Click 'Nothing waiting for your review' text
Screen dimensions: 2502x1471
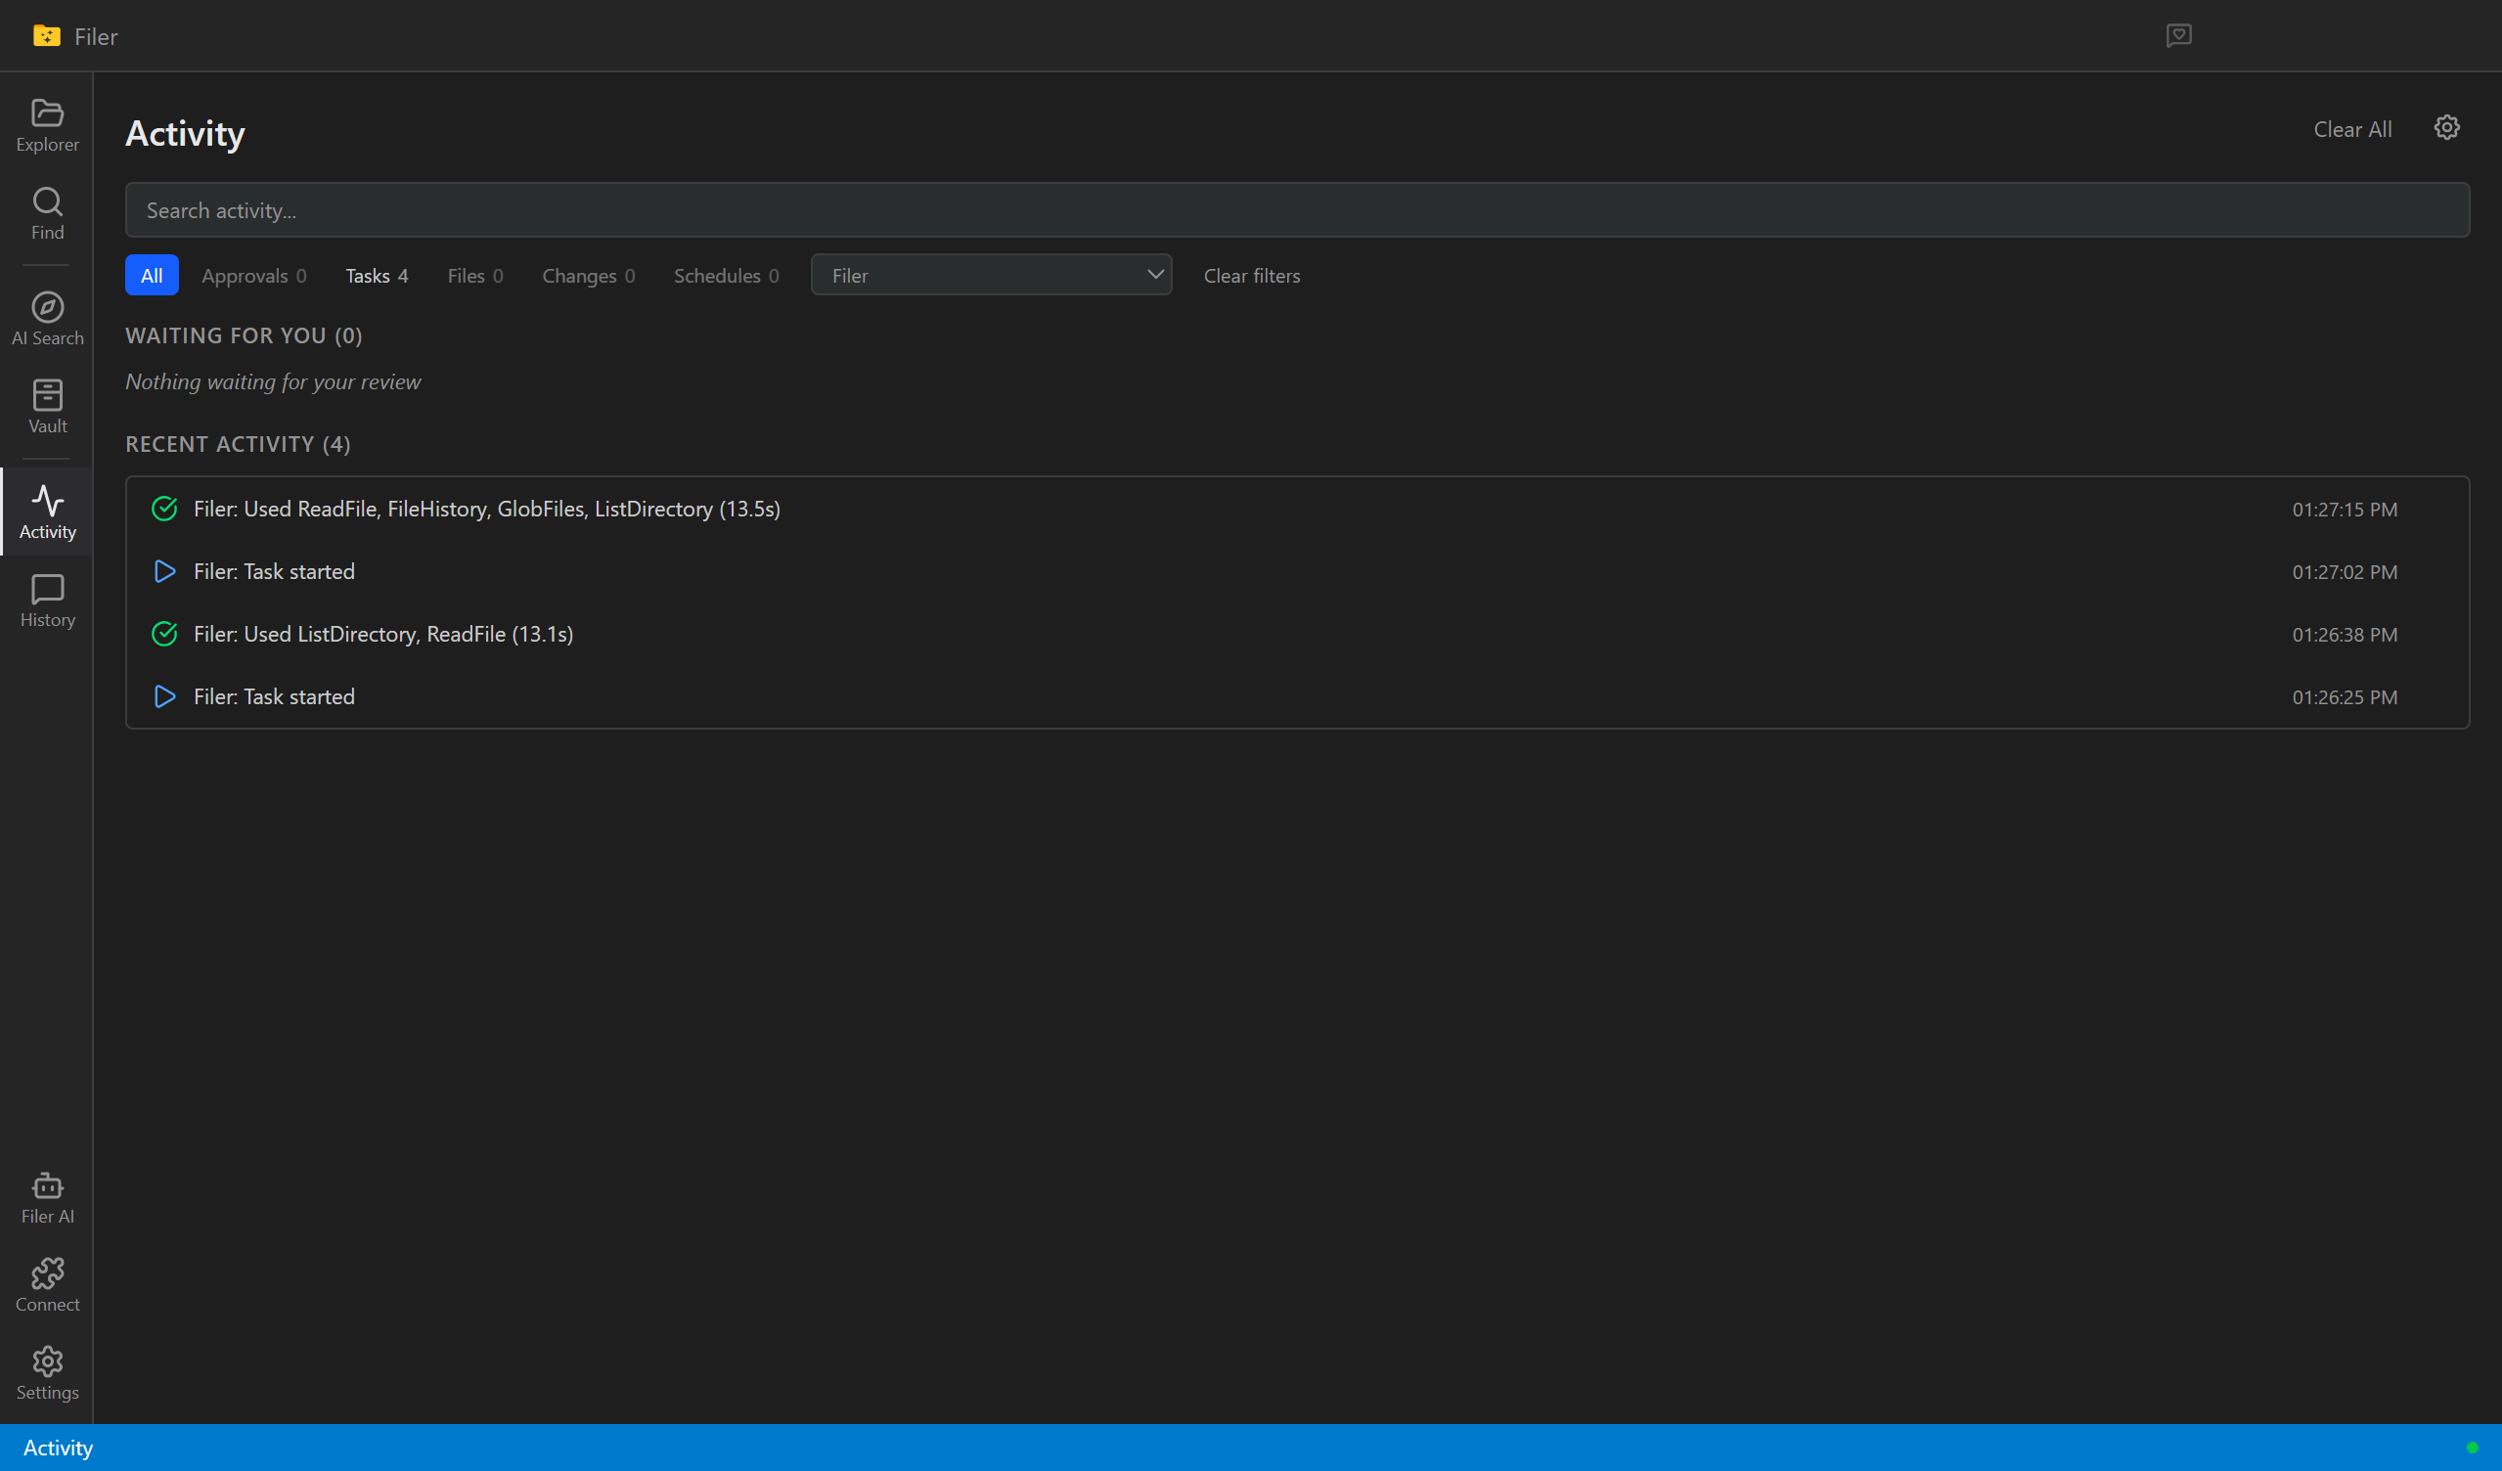[273, 382]
